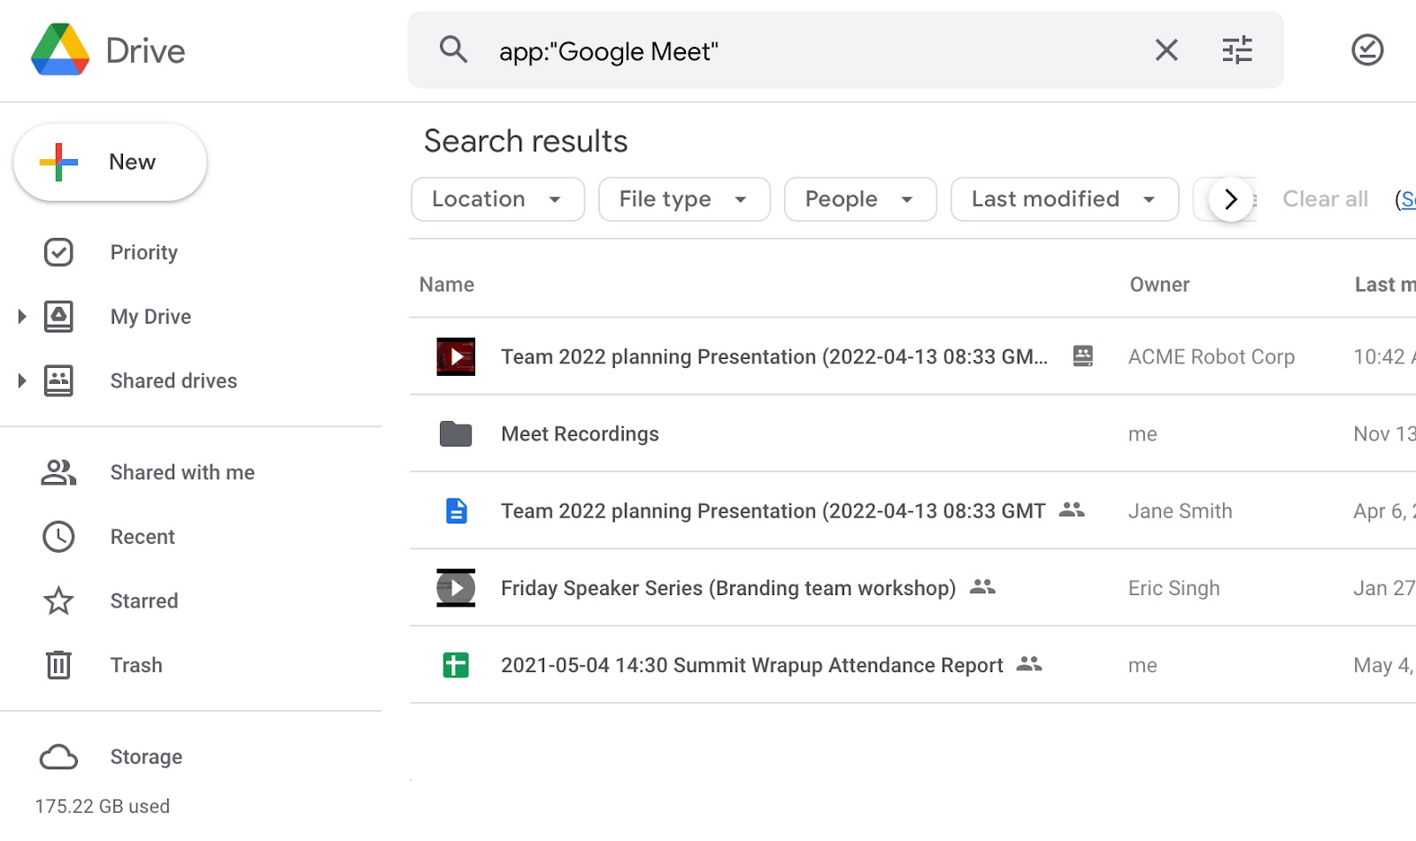This screenshot has width=1416, height=841.
Task: Open the People filter dropdown
Action: coord(859,199)
